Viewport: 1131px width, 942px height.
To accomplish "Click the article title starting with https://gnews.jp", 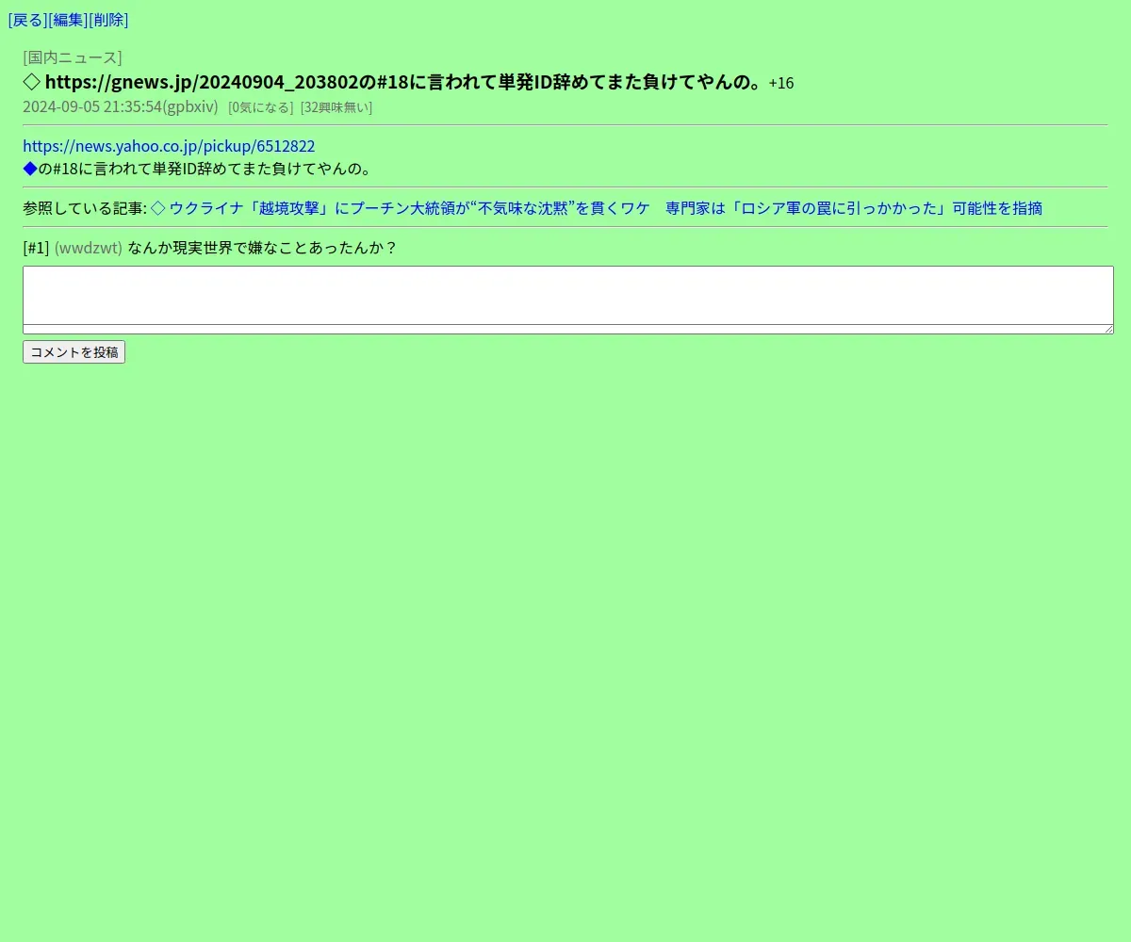I will pos(403,82).
